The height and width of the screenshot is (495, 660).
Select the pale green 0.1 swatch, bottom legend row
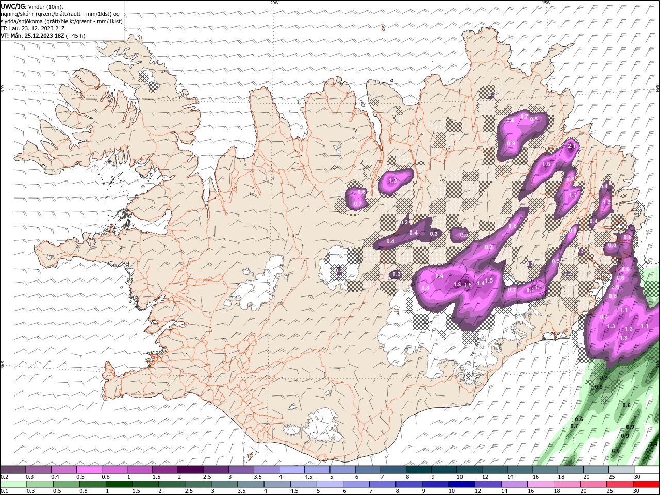click(13, 484)
